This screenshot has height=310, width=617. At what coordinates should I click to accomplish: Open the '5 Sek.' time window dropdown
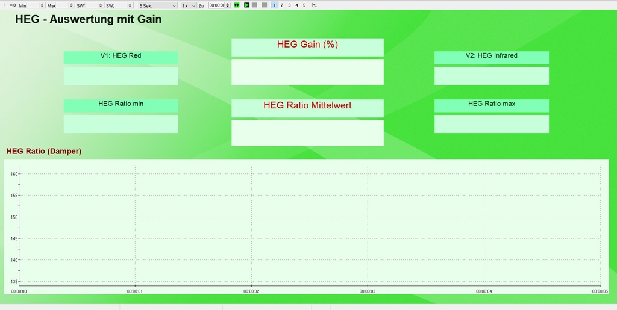[x=158, y=5]
